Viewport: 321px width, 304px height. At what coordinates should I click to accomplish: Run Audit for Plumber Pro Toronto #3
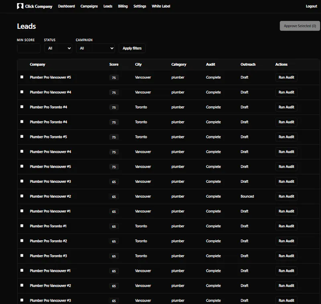click(x=286, y=256)
